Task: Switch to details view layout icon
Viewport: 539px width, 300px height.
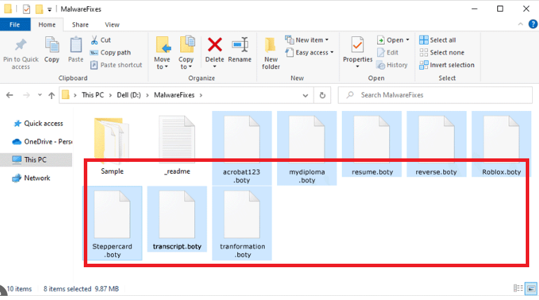Action: click(518, 288)
